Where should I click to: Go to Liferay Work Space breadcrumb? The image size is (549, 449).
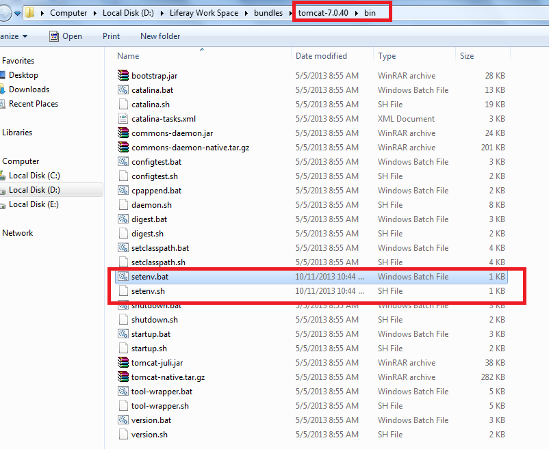204,13
